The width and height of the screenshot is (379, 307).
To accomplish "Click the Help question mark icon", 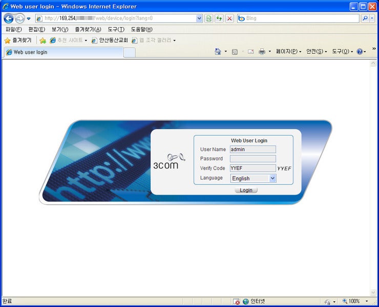I will [x=360, y=52].
